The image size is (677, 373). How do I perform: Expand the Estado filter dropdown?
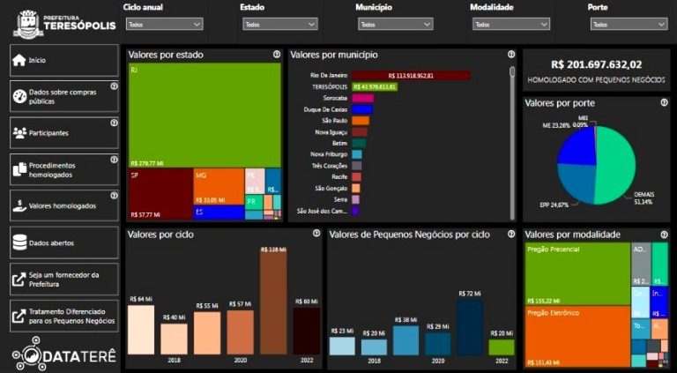click(280, 25)
